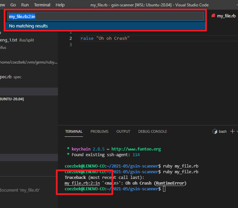The height and width of the screenshot is (208, 238).
Task: Select the bash terminal label
Action: pos(223,131)
